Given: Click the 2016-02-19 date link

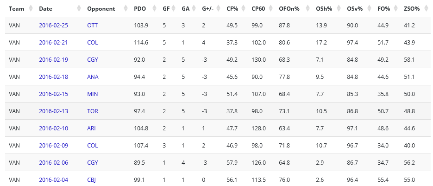Looking at the screenshot, I should click(54, 59).
